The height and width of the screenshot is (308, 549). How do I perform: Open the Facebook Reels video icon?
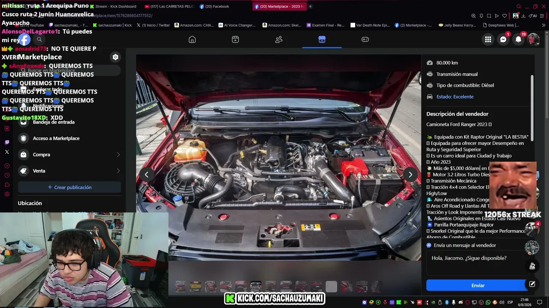pos(235,39)
